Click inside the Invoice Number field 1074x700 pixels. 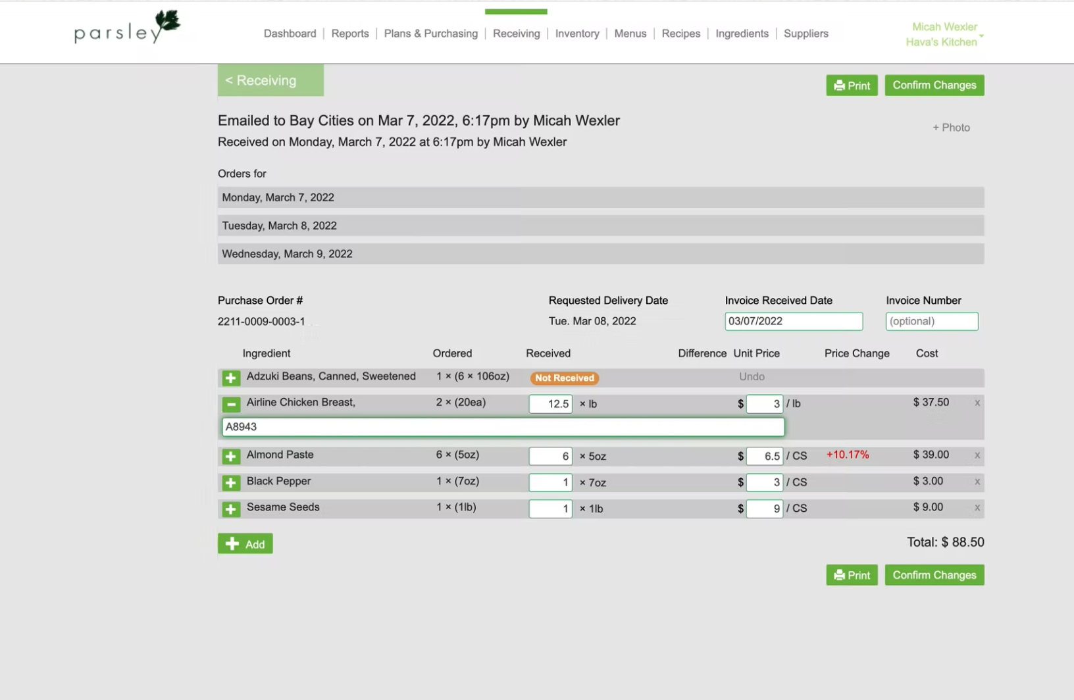click(x=931, y=321)
